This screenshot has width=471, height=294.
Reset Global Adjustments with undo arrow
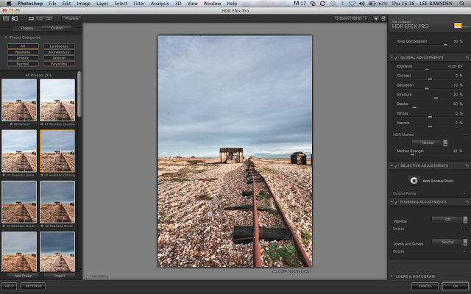(467, 57)
